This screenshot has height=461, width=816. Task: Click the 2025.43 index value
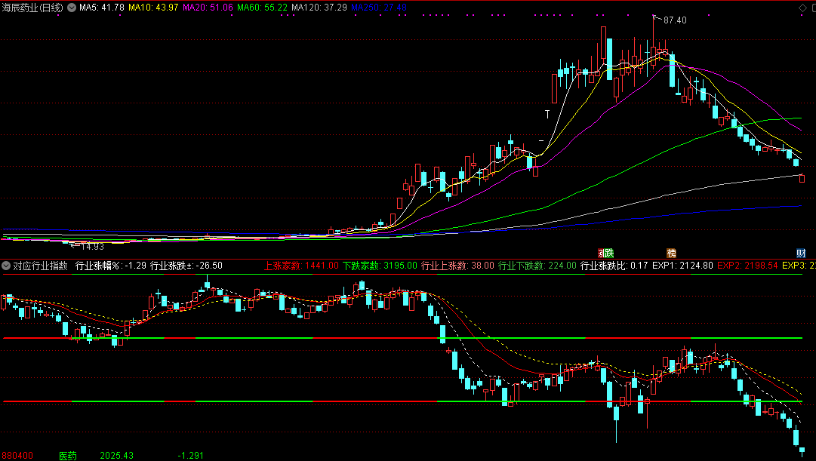[116, 456]
